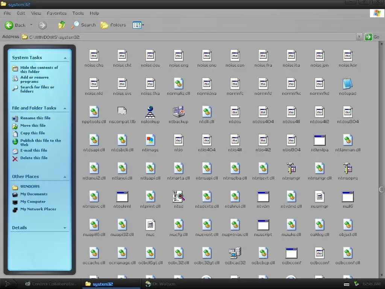Click E-mail this file link
This screenshot has width=385, height=289.
pyautogui.click(x=33, y=150)
